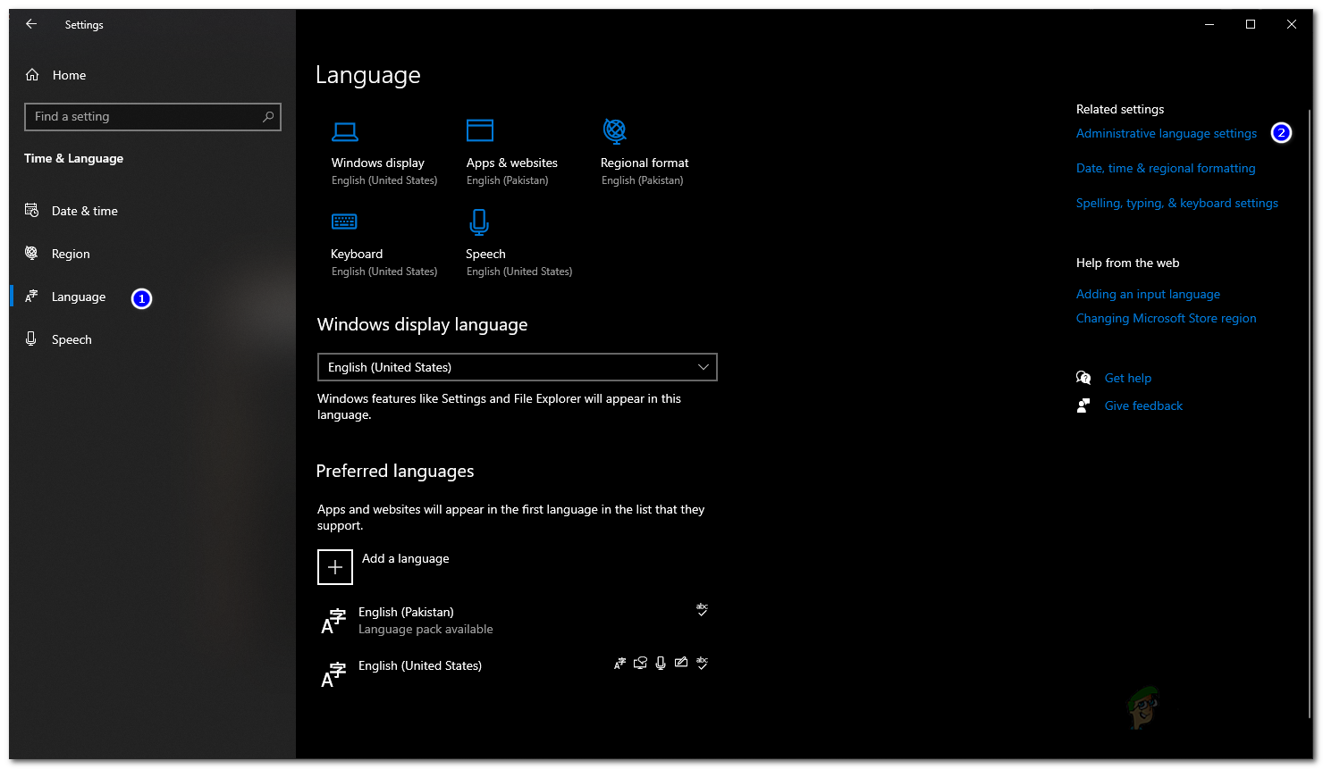This screenshot has width=1323, height=769.
Task: Open the Adding an input language help link
Action: pyautogui.click(x=1148, y=294)
